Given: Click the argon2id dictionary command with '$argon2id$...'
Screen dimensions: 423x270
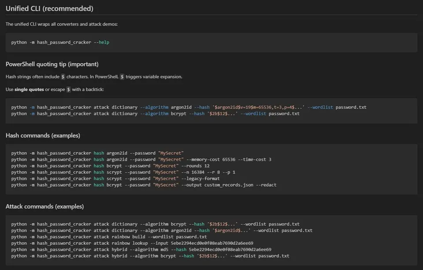Looking at the screenshot, I should [x=162, y=231].
